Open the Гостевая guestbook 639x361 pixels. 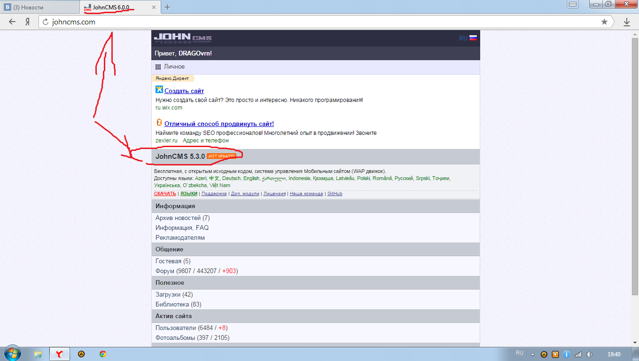pyautogui.click(x=173, y=261)
